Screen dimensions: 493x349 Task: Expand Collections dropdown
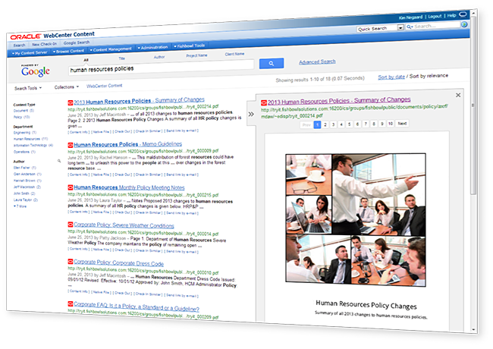[x=67, y=87]
